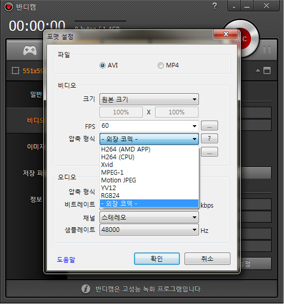This screenshot has width=284, height=304.
Task: Click the height 100% input field
Action: pyautogui.click(x=176, y=112)
